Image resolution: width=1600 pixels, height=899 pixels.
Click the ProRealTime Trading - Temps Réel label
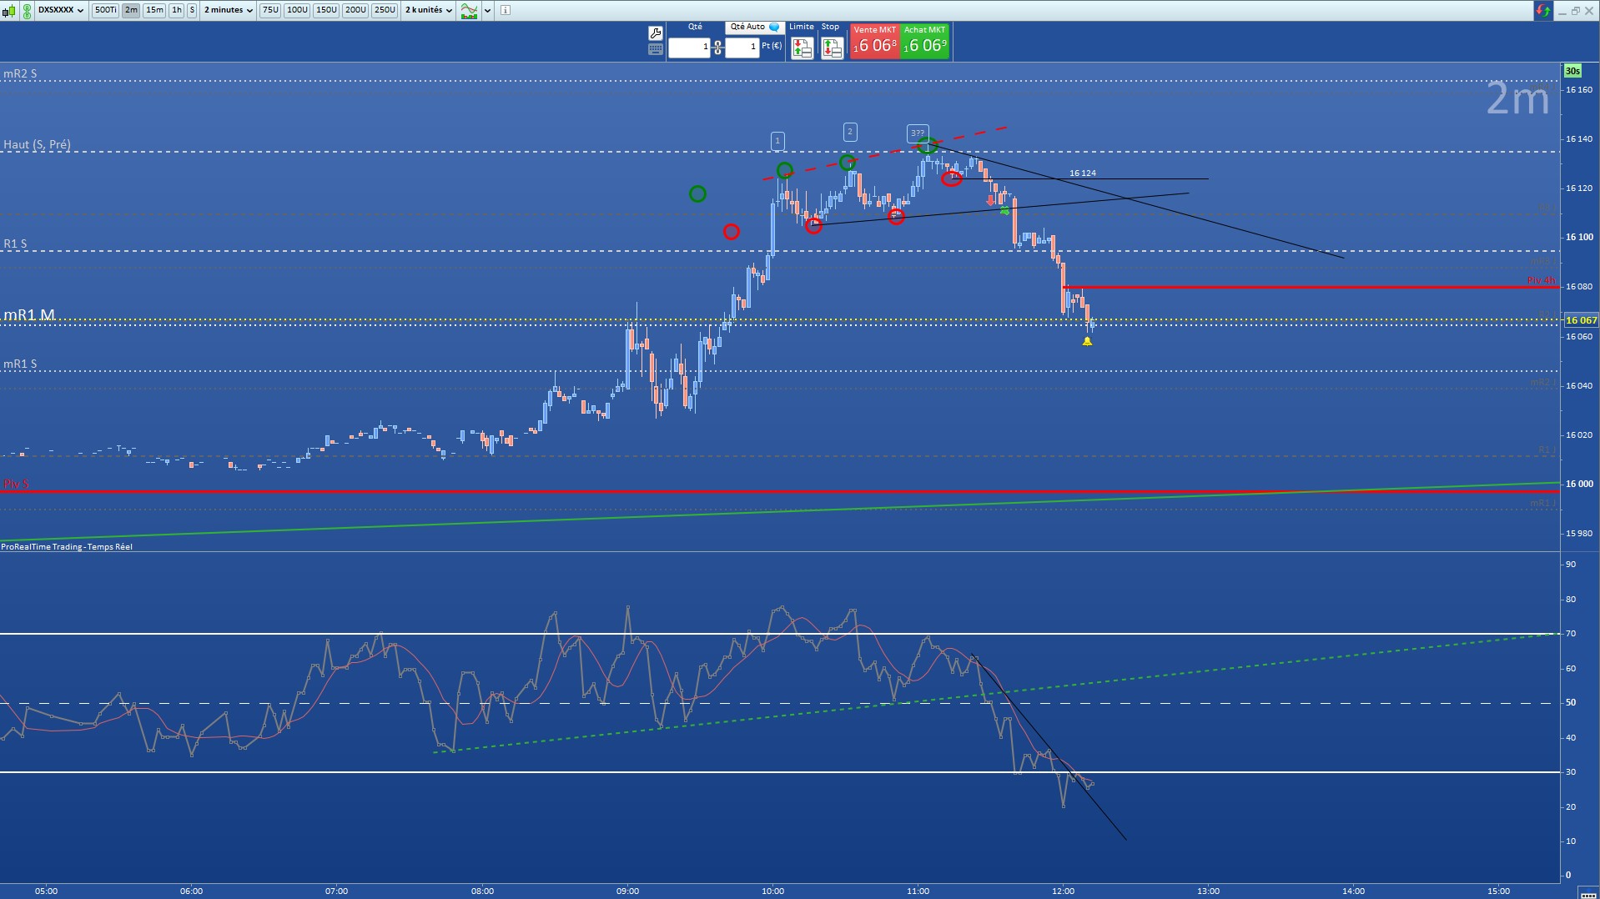point(67,546)
